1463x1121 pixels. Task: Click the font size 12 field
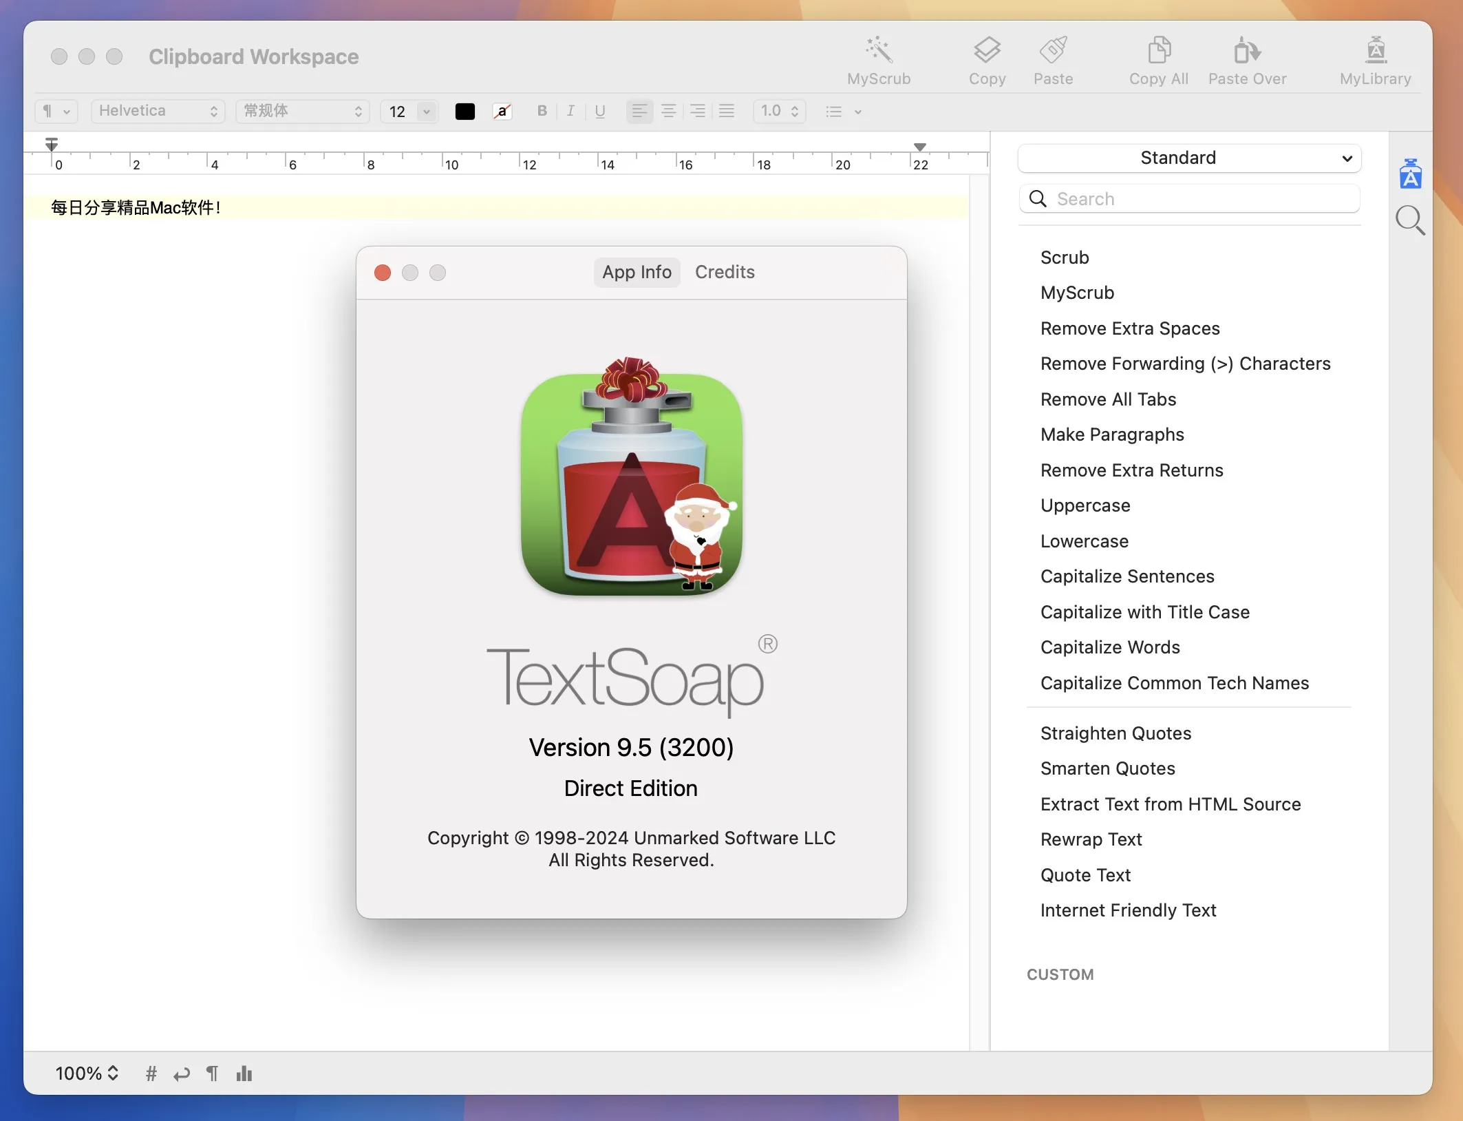399,112
